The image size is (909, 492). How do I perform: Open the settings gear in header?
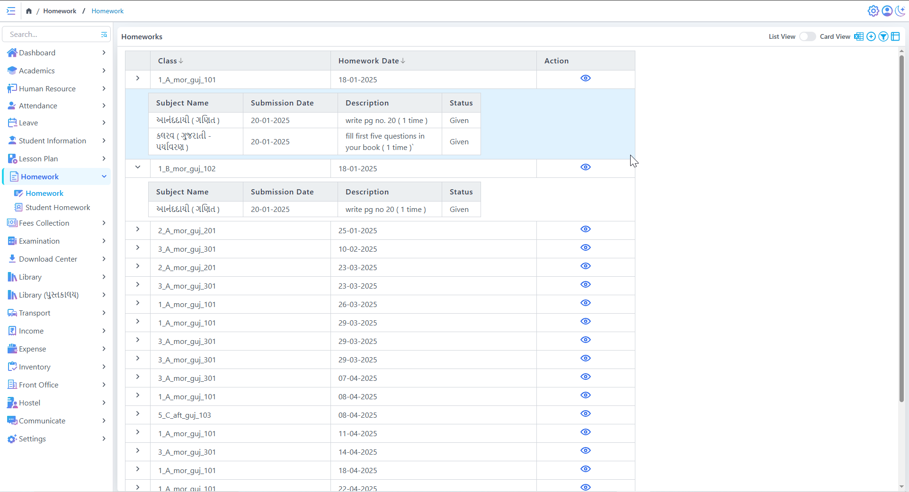coord(873,11)
